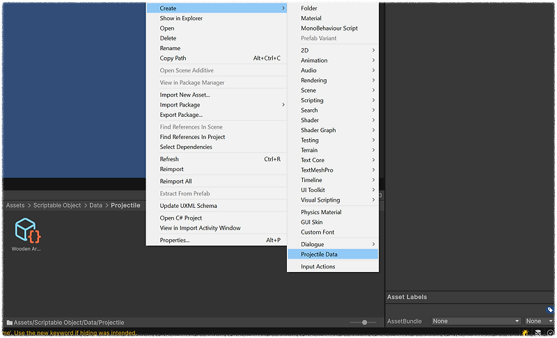The width and height of the screenshot is (557, 338).
Task: Select Copy Path menu entry
Action: click(x=217, y=58)
